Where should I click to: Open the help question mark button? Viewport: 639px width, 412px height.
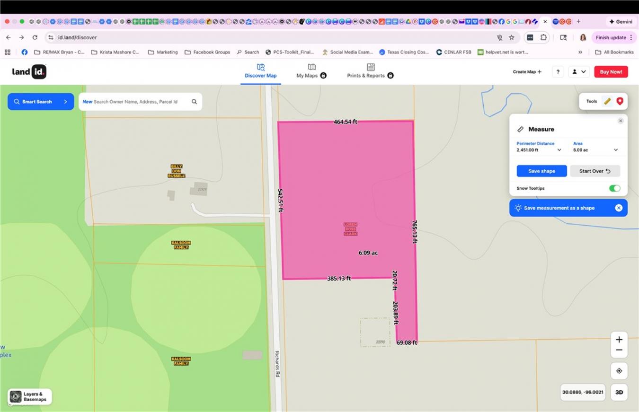point(558,72)
